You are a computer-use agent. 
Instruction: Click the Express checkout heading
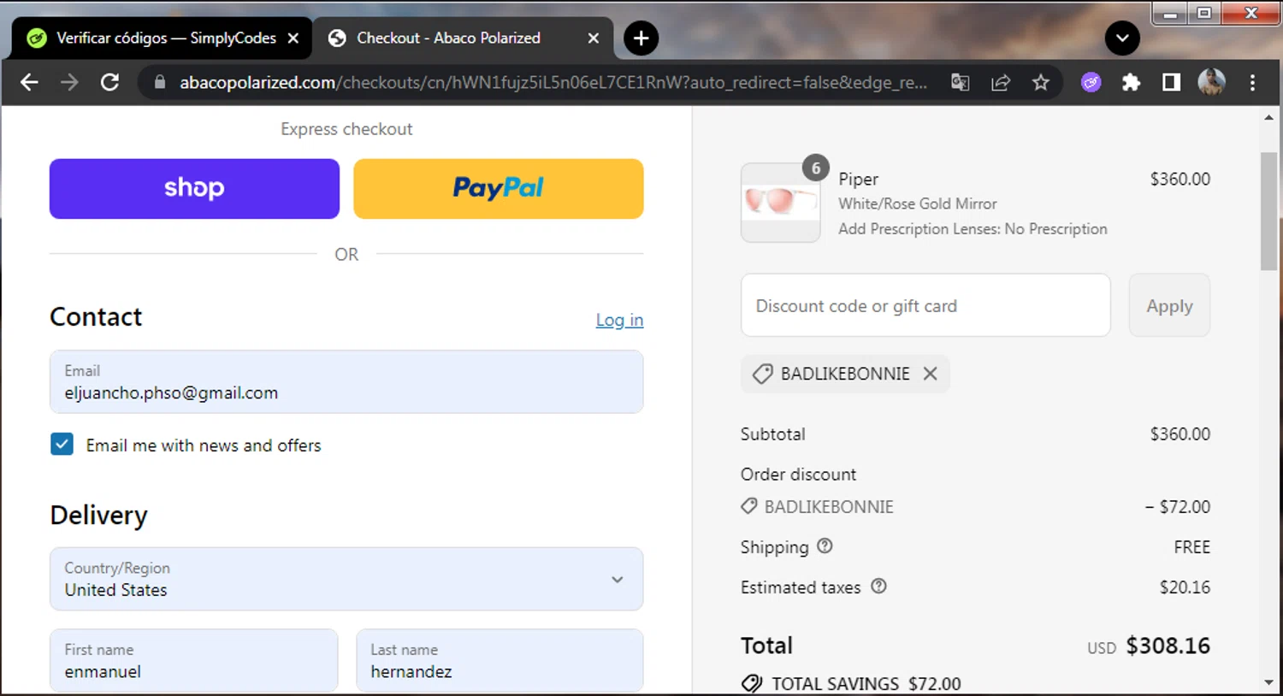[346, 129]
